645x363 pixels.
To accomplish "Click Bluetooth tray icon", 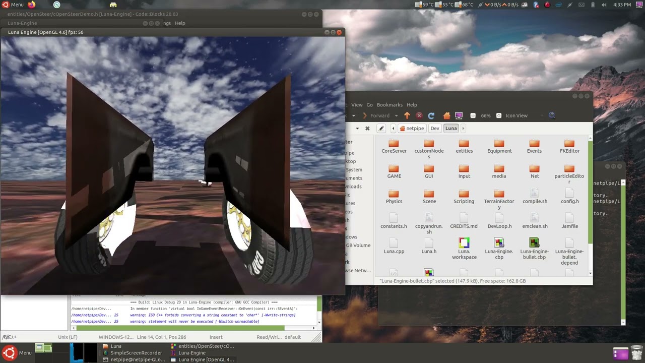I will tap(536, 5).
